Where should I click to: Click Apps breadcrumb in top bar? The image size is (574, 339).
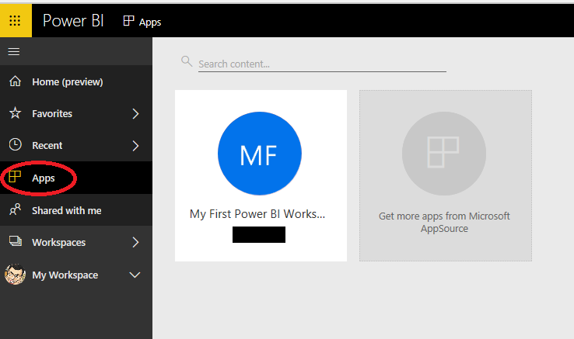point(142,22)
